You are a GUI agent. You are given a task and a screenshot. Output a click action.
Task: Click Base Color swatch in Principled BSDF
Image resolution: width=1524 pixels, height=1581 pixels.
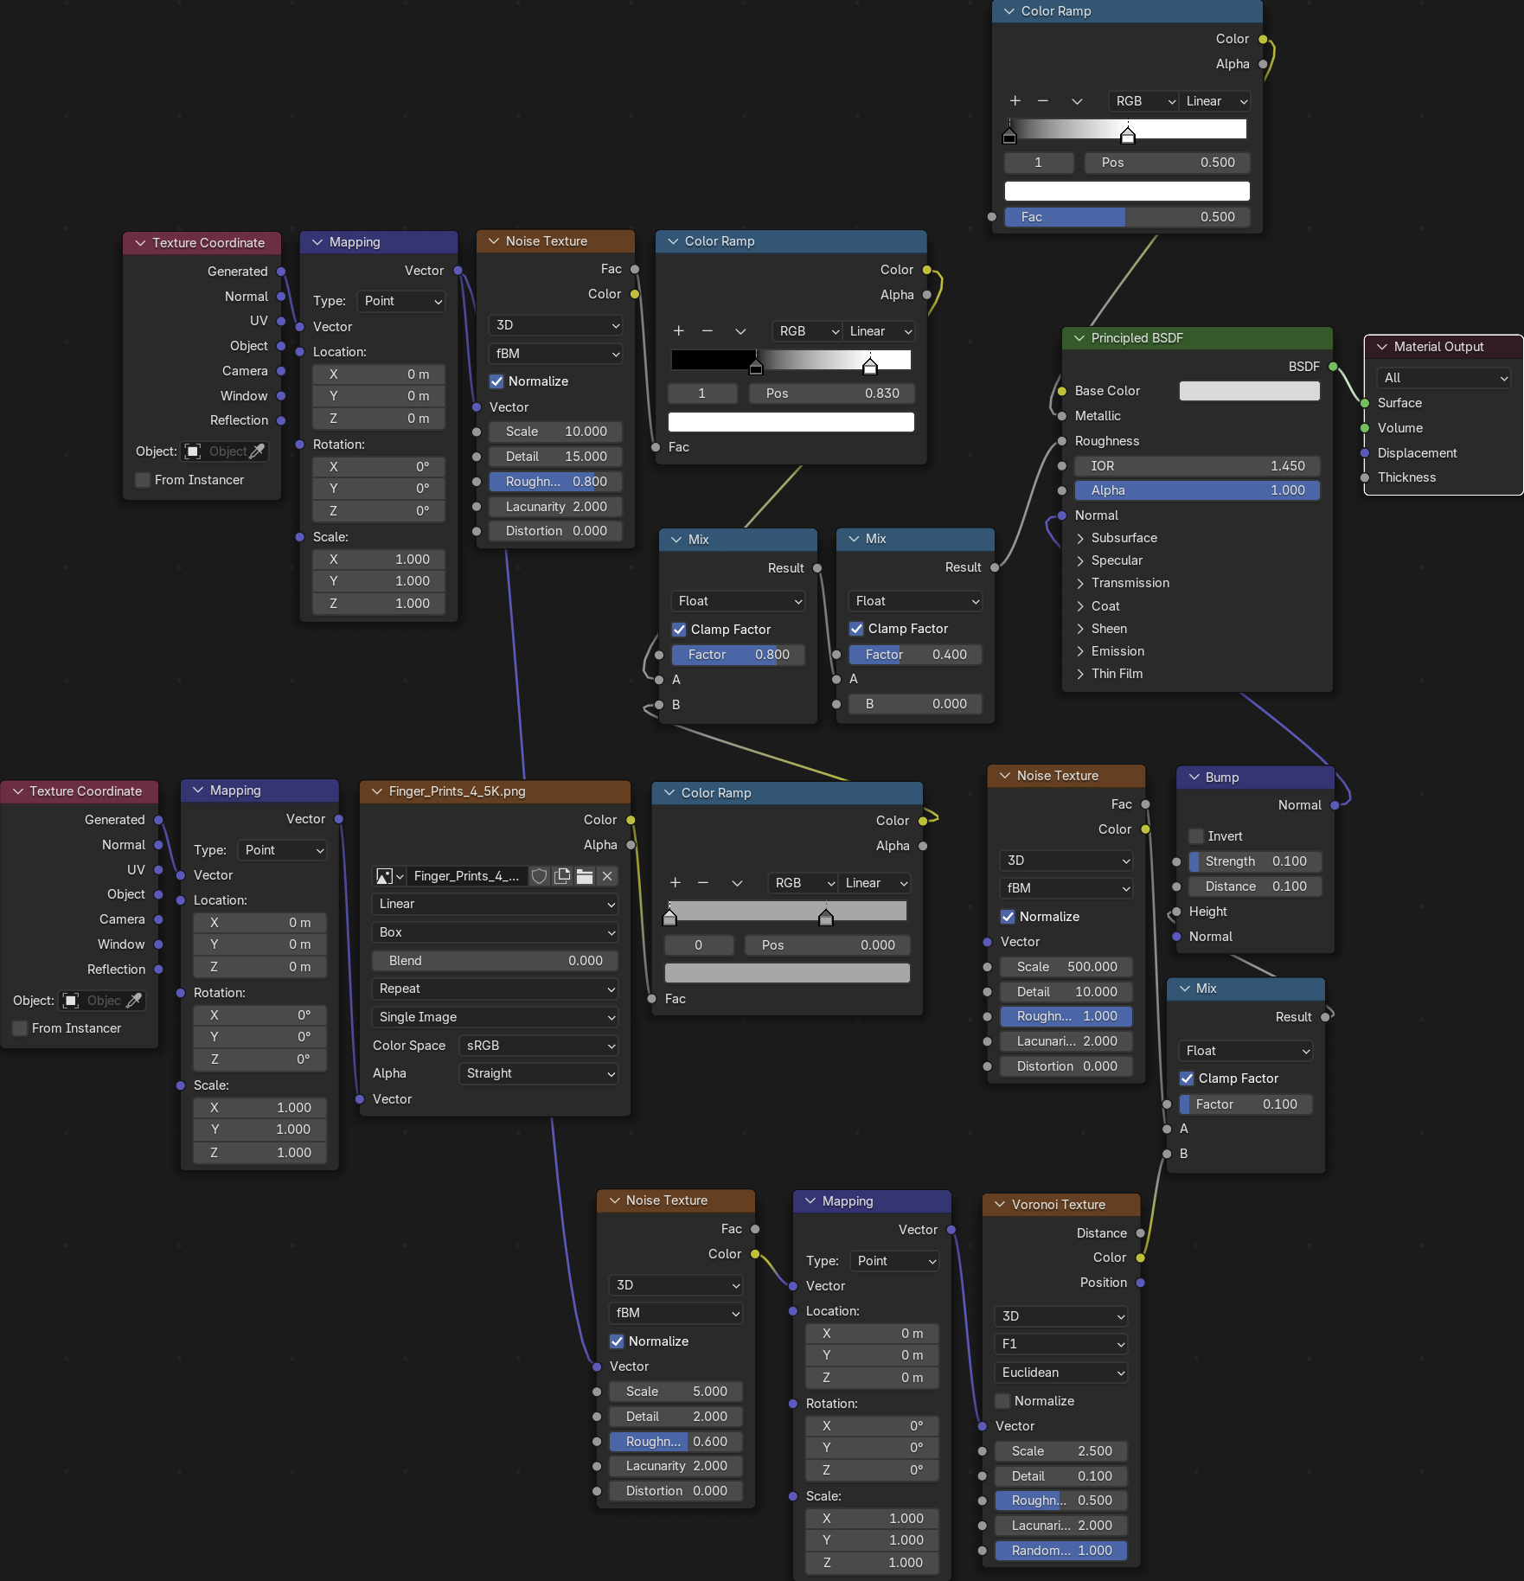(x=1250, y=391)
